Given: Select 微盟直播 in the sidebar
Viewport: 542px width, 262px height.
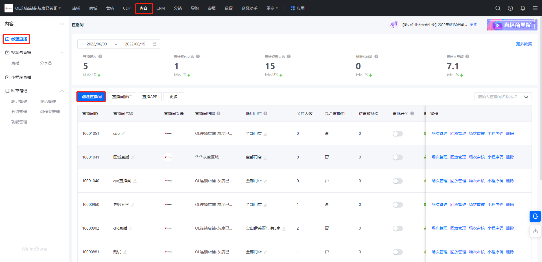Looking at the screenshot, I should tap(16, 39).
